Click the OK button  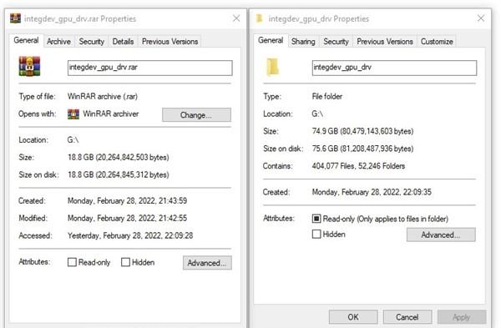(x=353, y=317)
